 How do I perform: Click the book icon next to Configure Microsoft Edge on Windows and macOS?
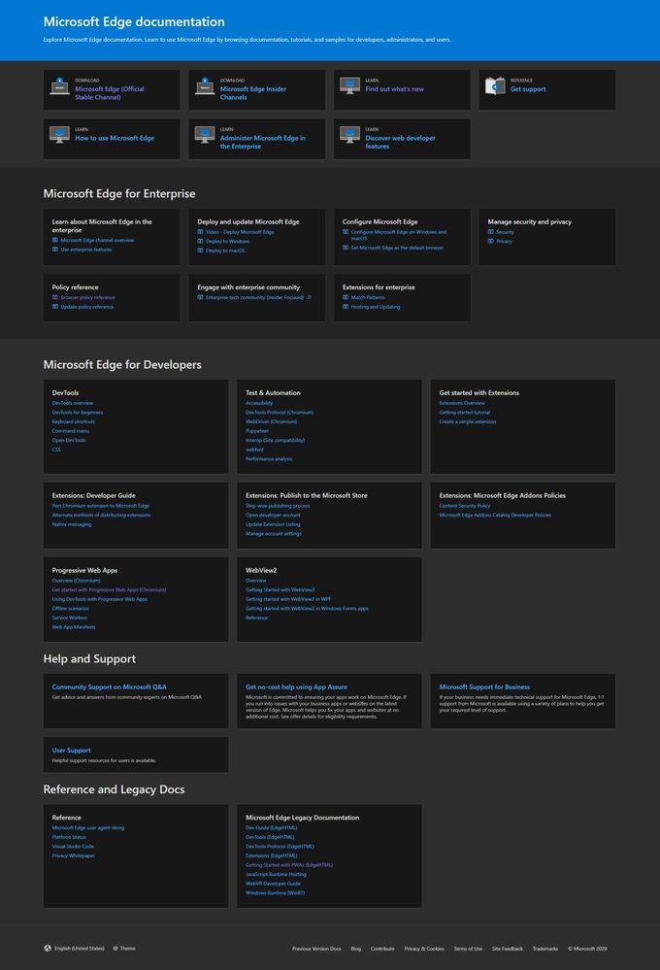346,232
